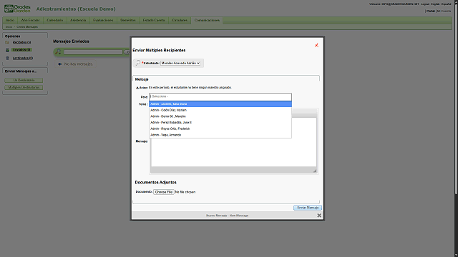Viewport: 458px width, 257px height.
Task: Choose Admin - Perez Bobadilla, Jose
Action: (220, 122)
